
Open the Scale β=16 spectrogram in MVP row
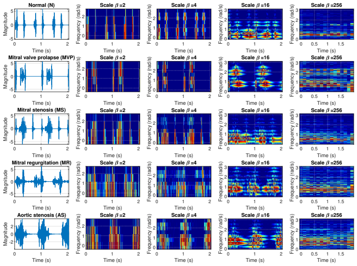(255, 77)
